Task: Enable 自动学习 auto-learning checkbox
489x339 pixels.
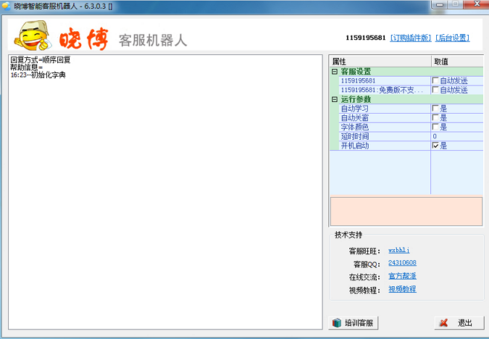Action: pos(435,109)
